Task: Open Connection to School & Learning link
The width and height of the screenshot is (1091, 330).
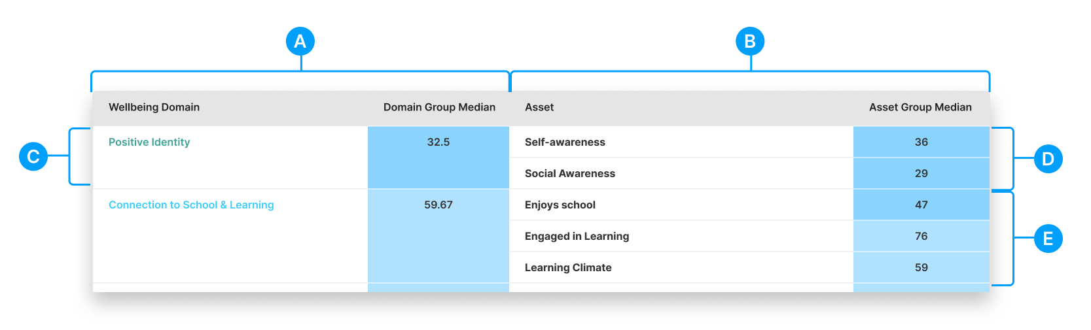Action: pyautogui.click(x=191, y=205)
